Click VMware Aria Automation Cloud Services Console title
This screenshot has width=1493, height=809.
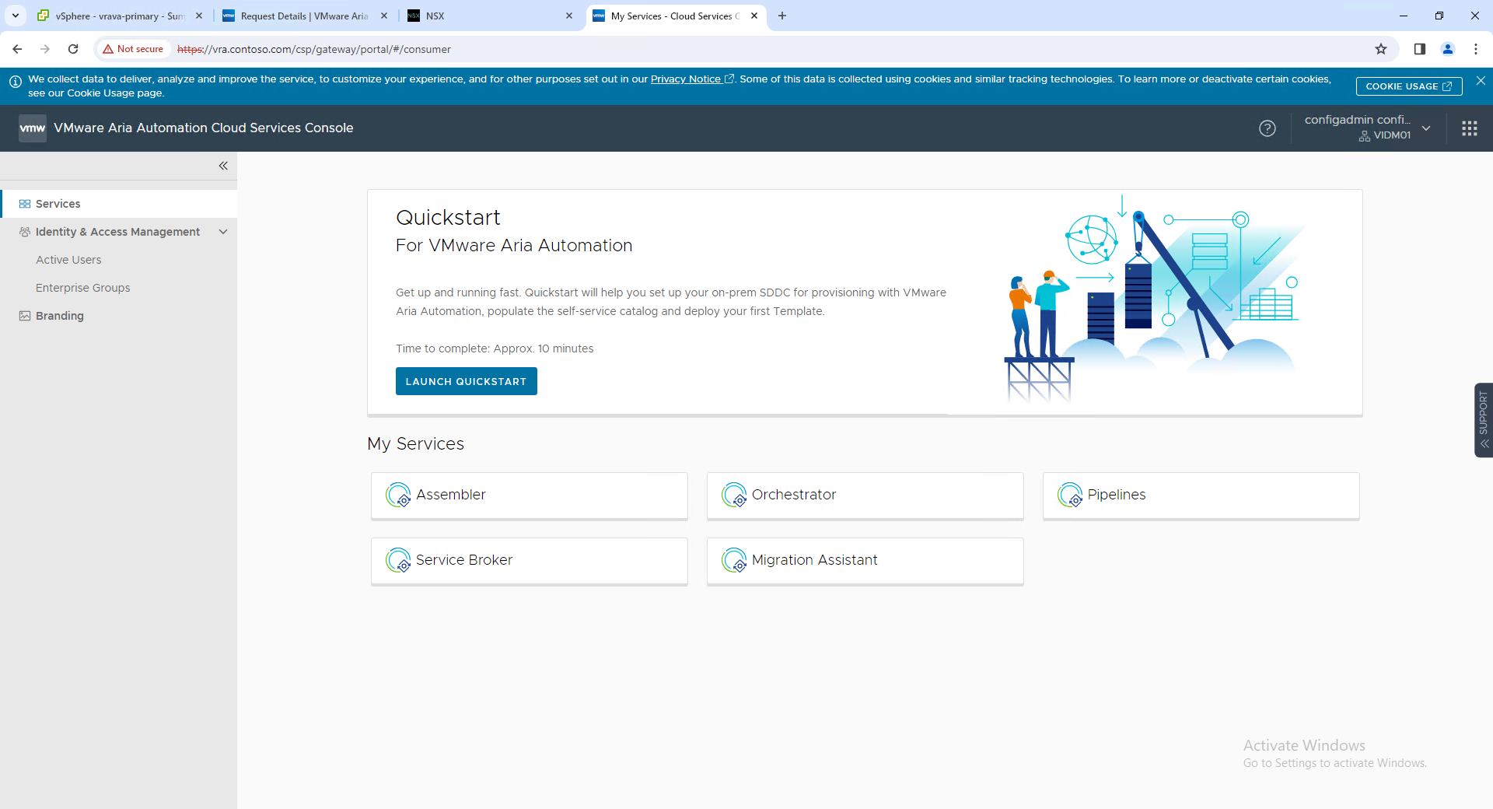204,128
